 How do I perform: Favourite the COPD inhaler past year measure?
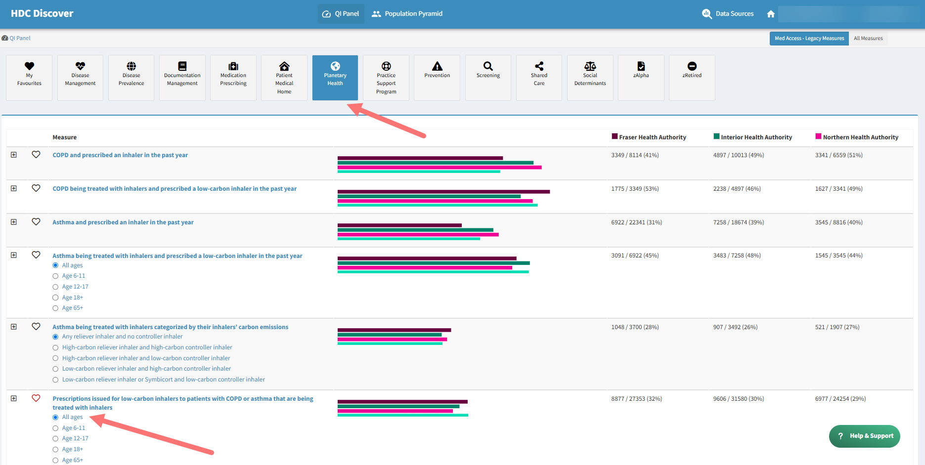(36, 155)
